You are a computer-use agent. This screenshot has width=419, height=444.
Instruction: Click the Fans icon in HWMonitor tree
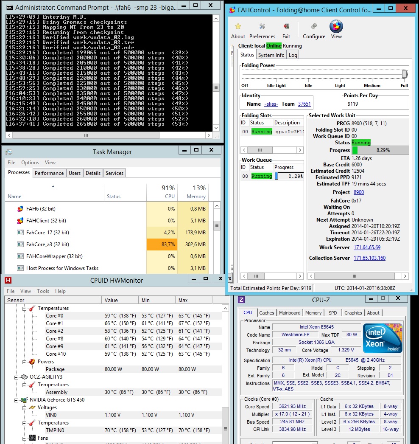[32, 438]
